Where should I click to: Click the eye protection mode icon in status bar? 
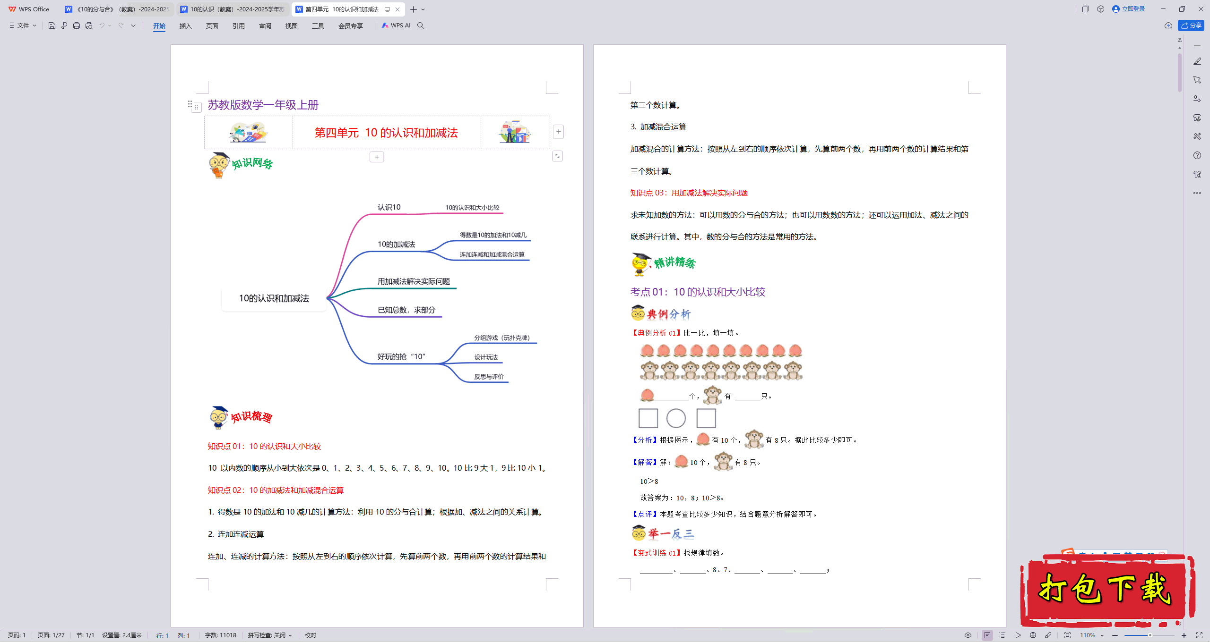968,635
